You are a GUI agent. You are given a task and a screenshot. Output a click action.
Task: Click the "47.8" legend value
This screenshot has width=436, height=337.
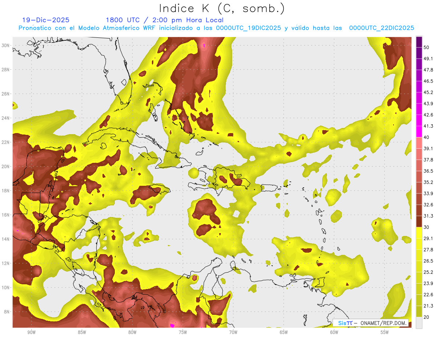tap(428, 70)
